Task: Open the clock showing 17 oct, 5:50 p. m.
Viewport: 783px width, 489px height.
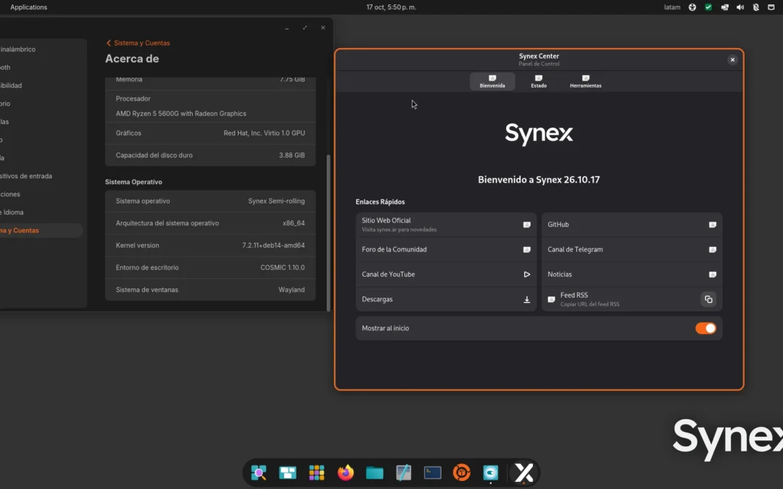Action: tap(391, 7)
